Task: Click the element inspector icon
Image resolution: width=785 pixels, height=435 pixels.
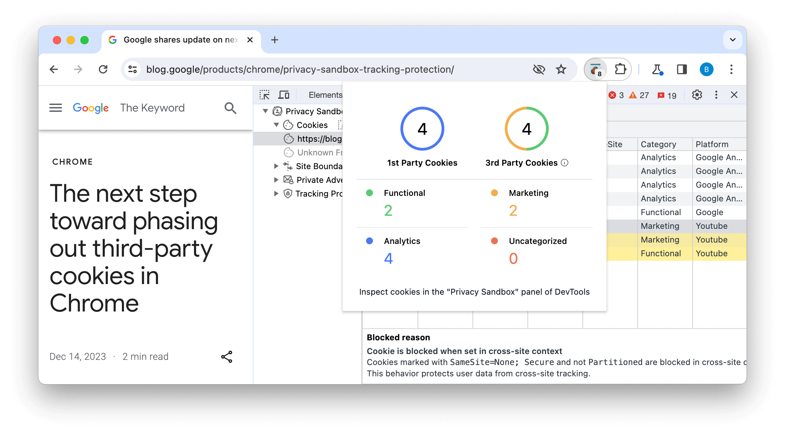Action: (265, 95)
